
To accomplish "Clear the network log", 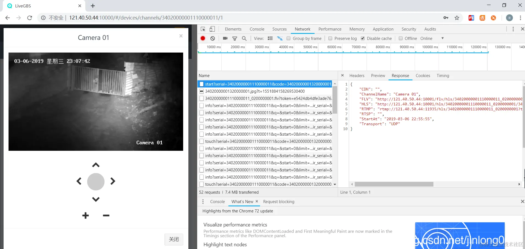I will (x=213, y=39).
